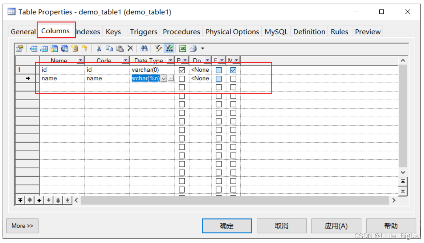424x243 pixels.
Task: Click the More >> button
Action: [x=23, y=226]
